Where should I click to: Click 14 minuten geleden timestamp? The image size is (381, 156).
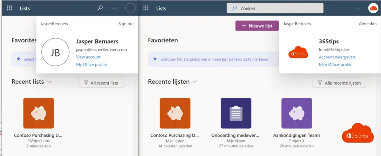point(175,146)
